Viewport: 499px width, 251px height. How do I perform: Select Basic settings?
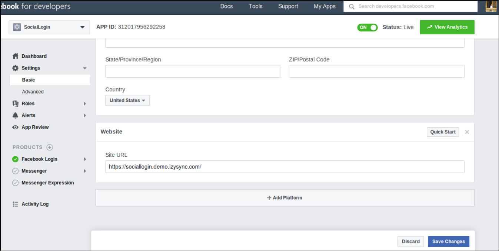[50, 80]
